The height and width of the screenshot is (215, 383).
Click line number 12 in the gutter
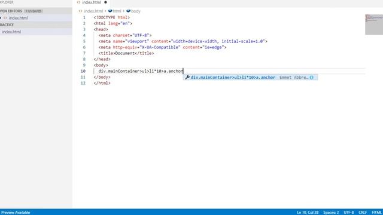click(83, 83)
